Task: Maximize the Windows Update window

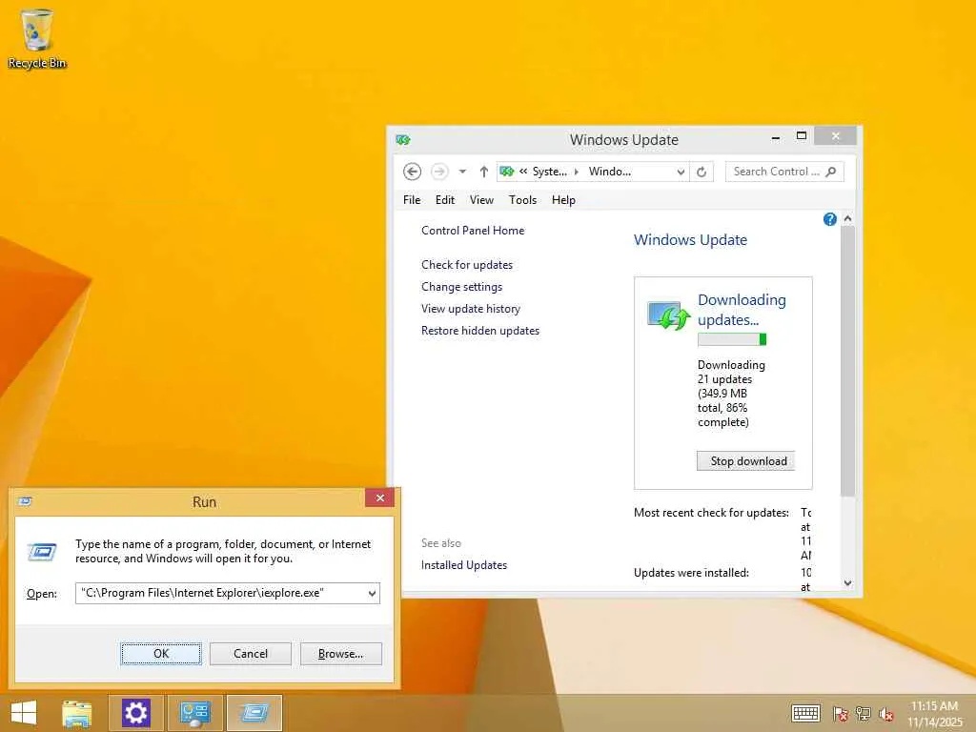Action: 802,136
